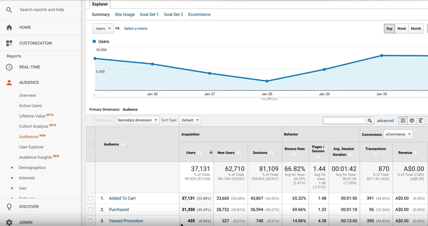Screen dimensions: 428x226
Task: Switch to the Ecommerce tab
Action: click(x=199, y=15)
